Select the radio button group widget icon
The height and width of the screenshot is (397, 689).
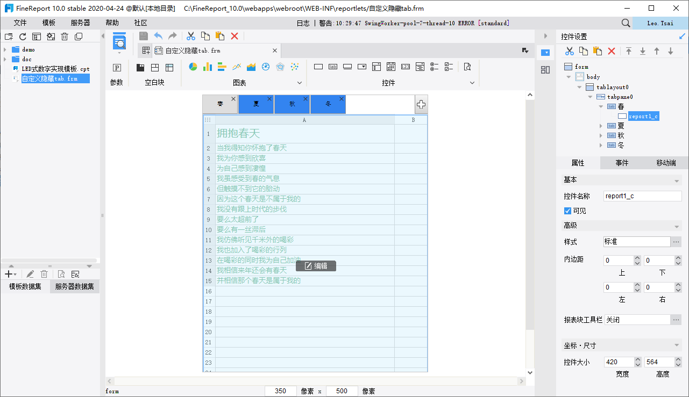(435, 67)
